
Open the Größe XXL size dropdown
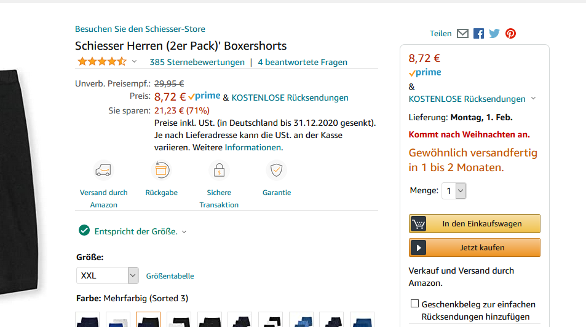(107, 275)
